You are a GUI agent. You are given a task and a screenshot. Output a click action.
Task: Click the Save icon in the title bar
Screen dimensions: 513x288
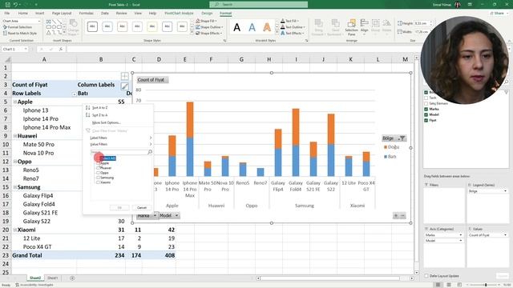pos(7,5)
